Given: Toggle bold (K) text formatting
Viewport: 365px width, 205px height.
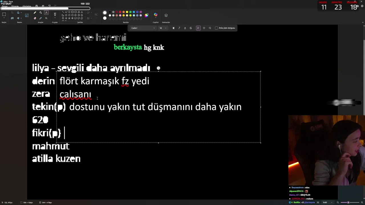Looking at the screenshot, I should coord(173,28).
